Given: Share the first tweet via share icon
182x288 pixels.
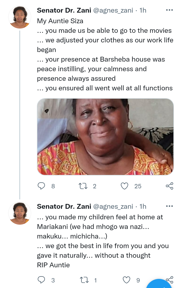Looking at the screenshot, I should point(169,186).
